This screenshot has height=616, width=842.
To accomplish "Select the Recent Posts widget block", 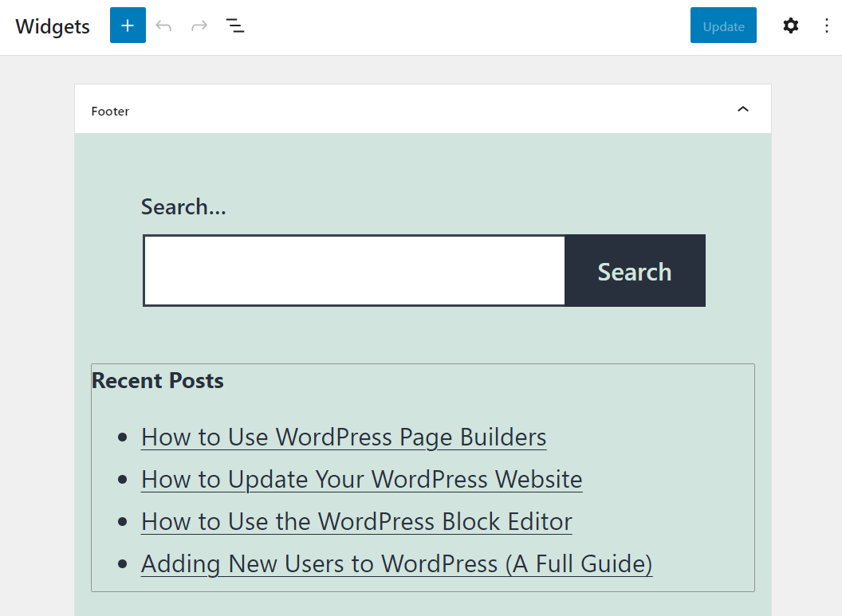I will pos(423,477).
